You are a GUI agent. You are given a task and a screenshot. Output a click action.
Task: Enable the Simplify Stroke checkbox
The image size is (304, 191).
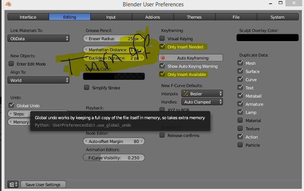click(x=87, y=87)
